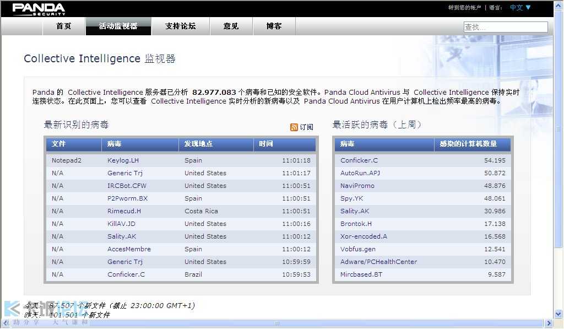Select the KillAV.JD virus entry
The height and width of the screenshot is (329, 564).
pyautogui.click(x=121, y=224)
